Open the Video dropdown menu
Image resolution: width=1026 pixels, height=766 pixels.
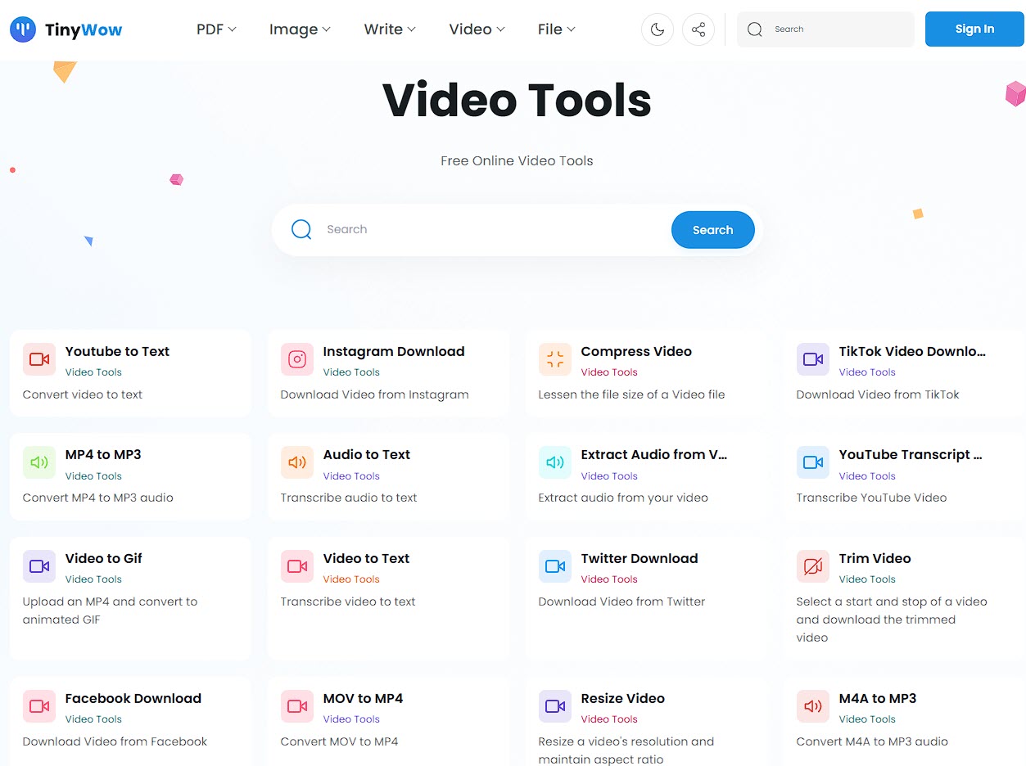[x=477, y=29]
